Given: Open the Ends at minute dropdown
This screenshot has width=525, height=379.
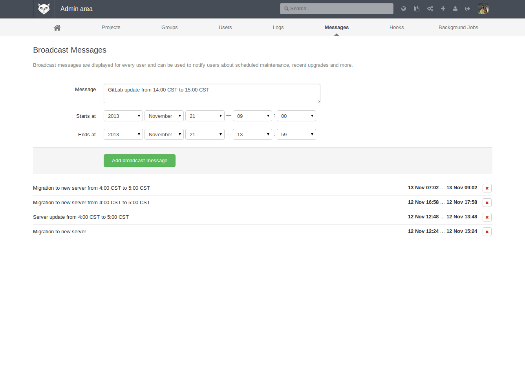Looking at the screenshot, I should coord(296,134).
